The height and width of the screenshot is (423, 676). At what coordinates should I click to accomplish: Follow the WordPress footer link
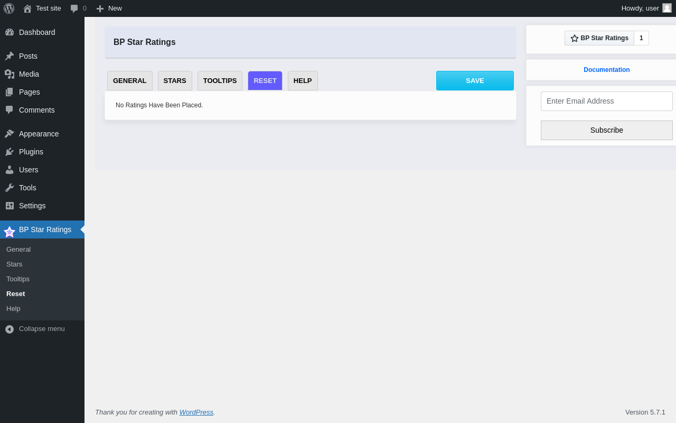(196, 412)
